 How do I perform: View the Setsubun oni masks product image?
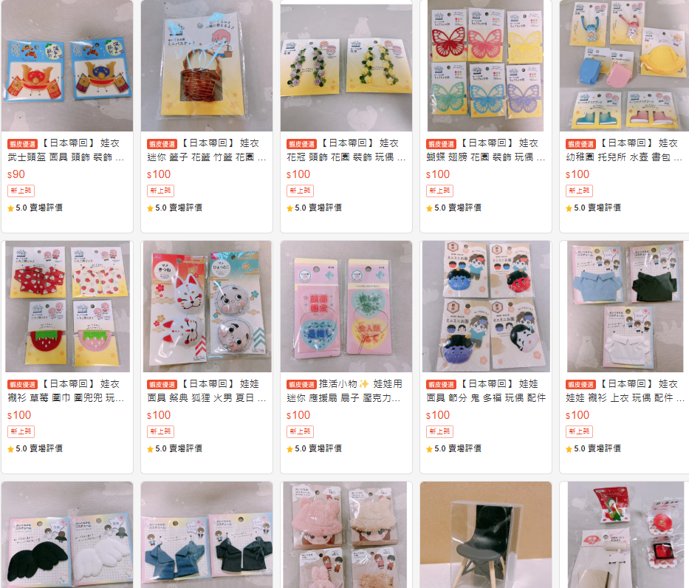click(486, 307)
